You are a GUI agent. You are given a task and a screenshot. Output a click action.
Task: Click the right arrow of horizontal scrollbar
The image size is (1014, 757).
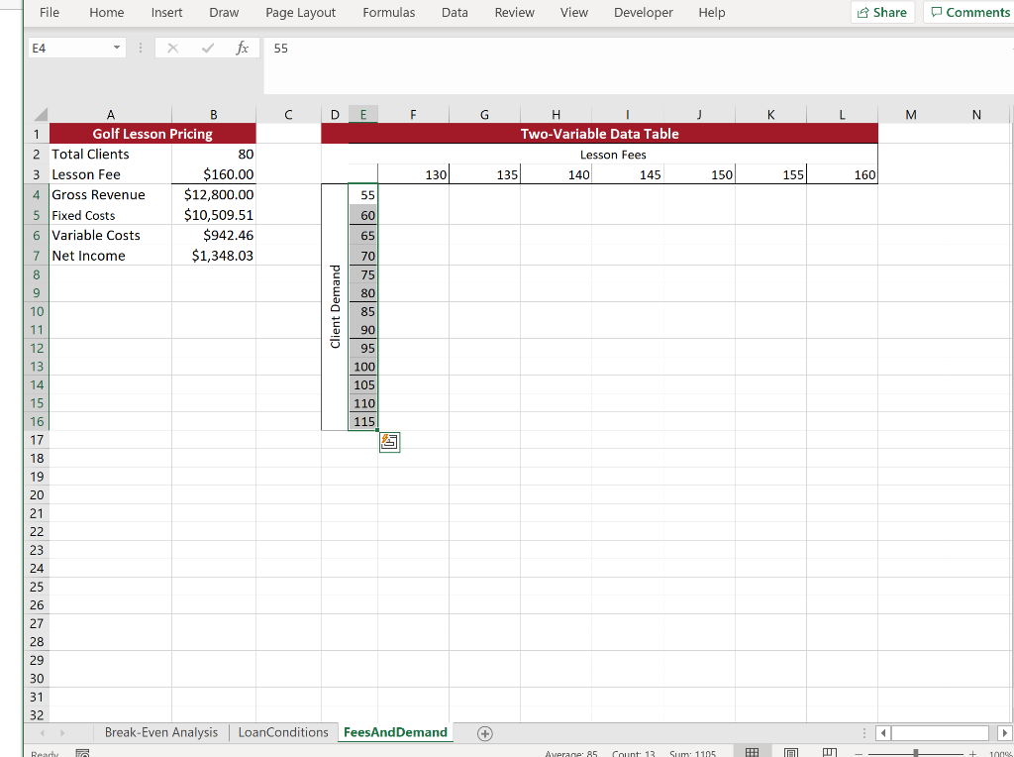pyautogui.click(x=1004, y=732)
